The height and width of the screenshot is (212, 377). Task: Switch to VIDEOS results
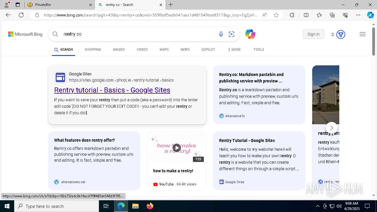pyautogui.click(x=142, y=49)
